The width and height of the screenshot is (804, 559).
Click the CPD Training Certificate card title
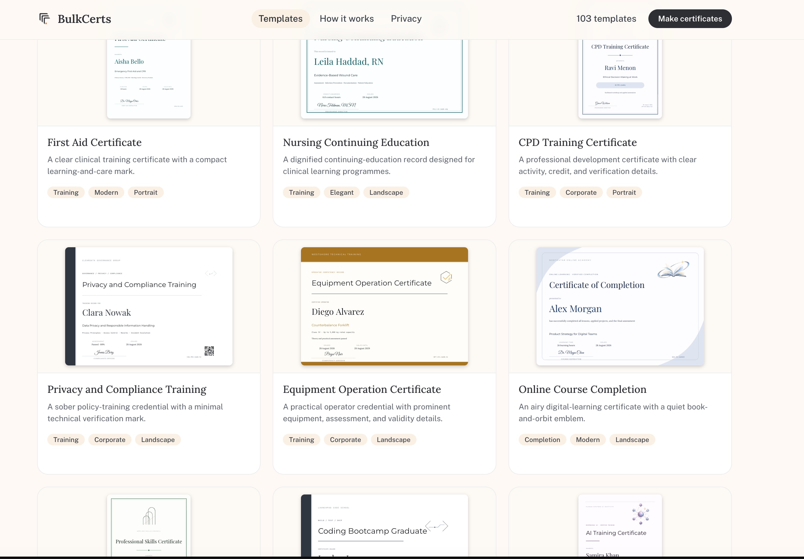tap(578, 142)
